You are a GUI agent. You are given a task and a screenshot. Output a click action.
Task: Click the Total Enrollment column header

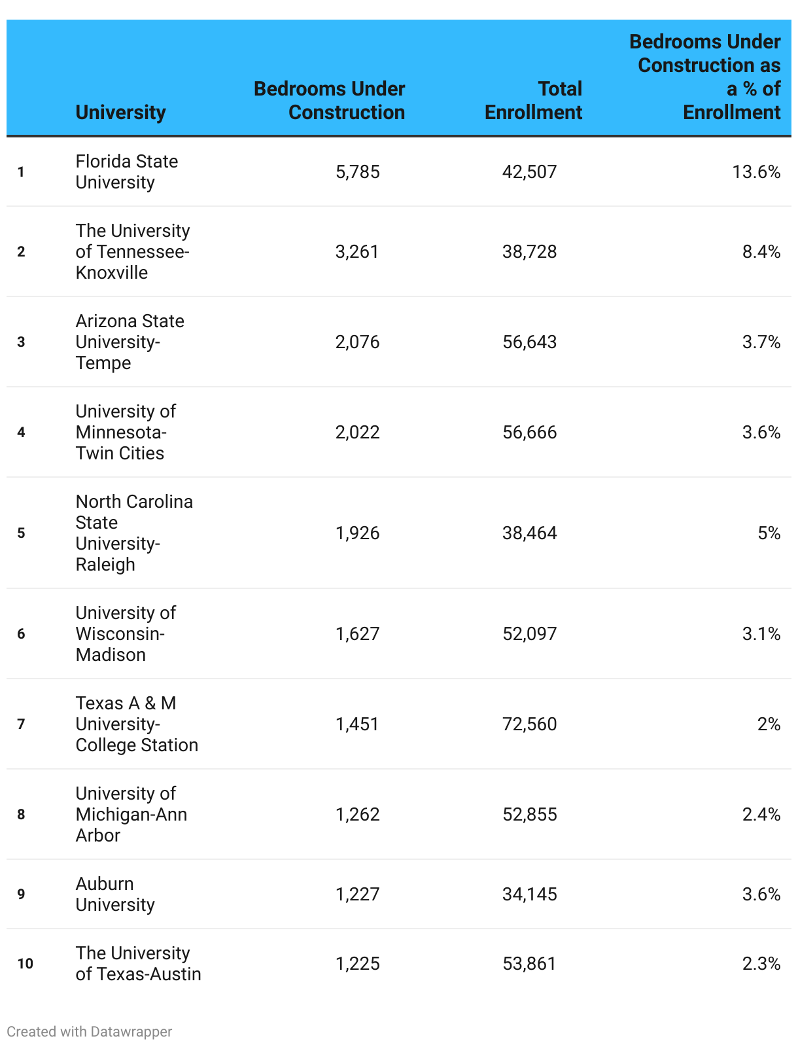click(x=533, y=100)
